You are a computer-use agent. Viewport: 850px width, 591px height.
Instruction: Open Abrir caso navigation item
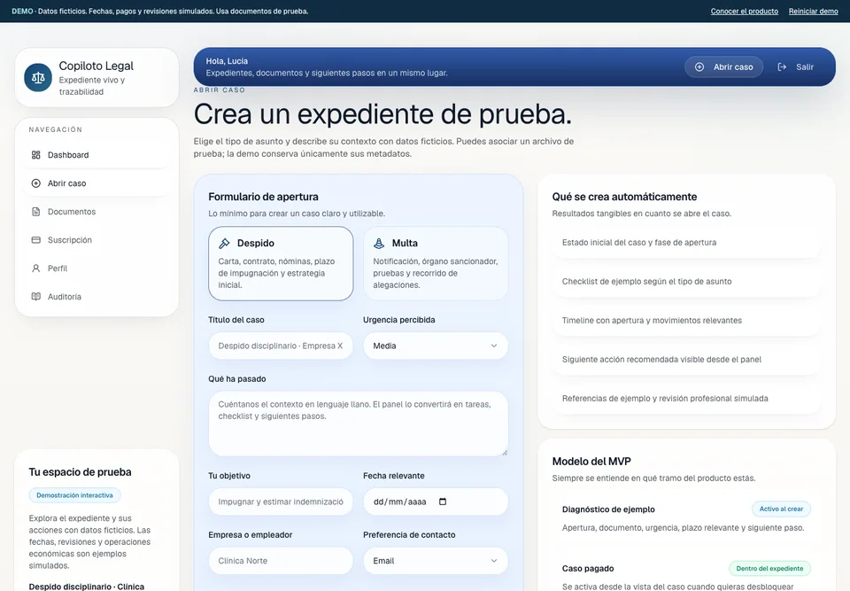pyautogui.click(x=97, y=183)
